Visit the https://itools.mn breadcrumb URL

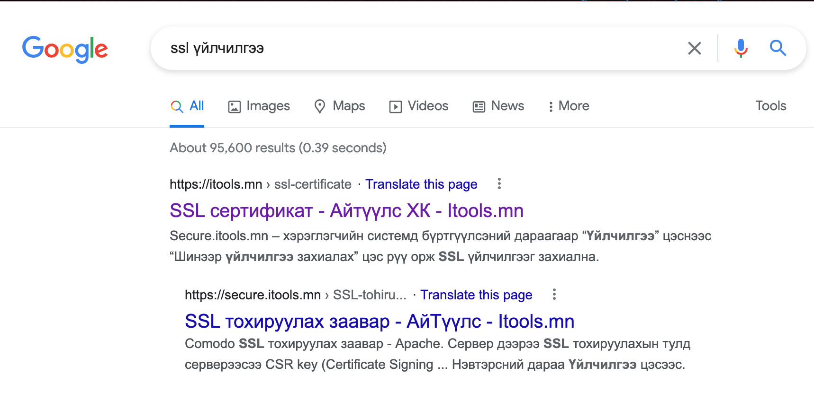click(x=216, y=184)
